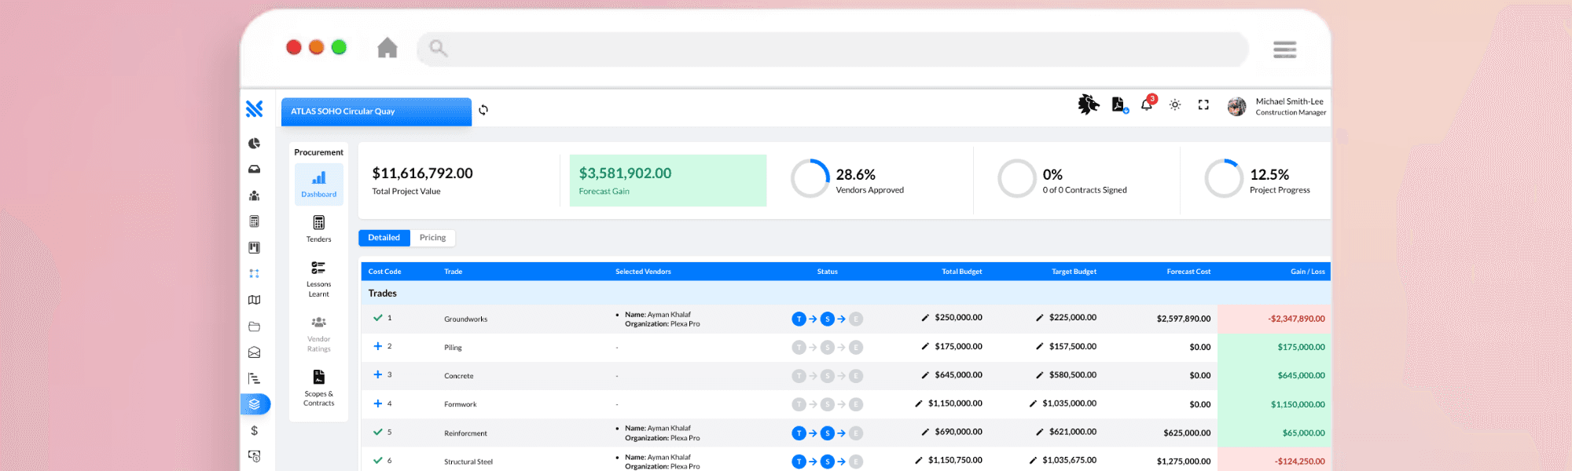1572x471 pixels.
Task: Click the Gain / Loss column header
Action: pos(1307,272)
